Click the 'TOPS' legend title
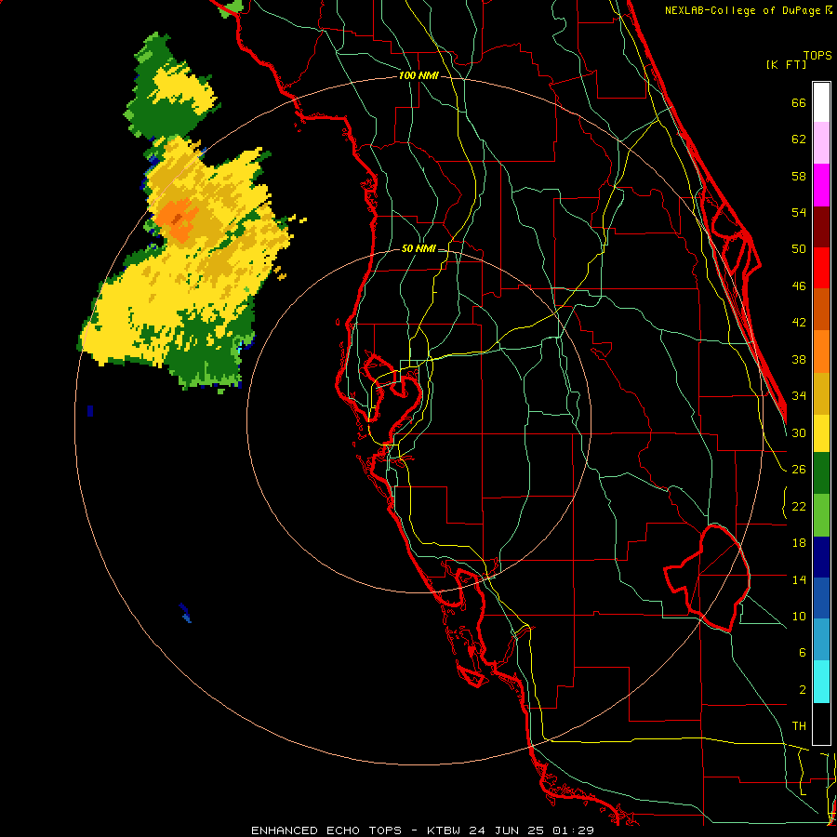This screenshot has height=837, width=837. (x=817, y=55)
